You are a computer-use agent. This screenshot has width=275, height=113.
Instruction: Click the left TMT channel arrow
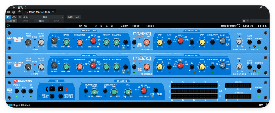[x=47, y=89]
